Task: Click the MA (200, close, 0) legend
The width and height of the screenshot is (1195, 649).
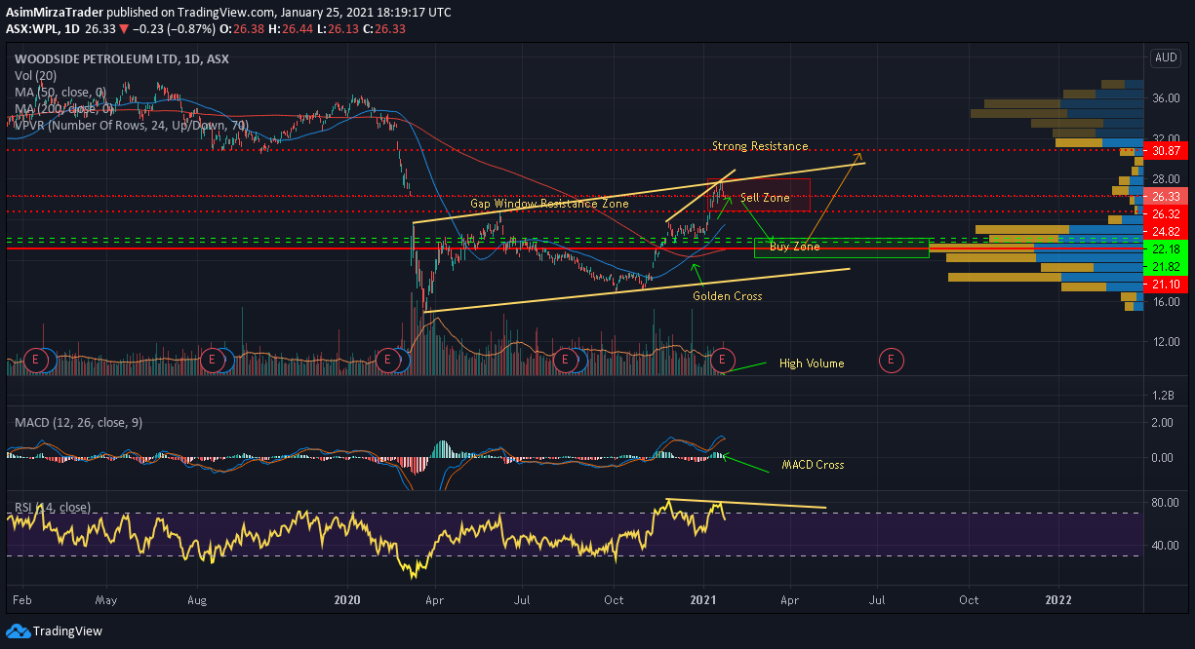Action: 63,108
